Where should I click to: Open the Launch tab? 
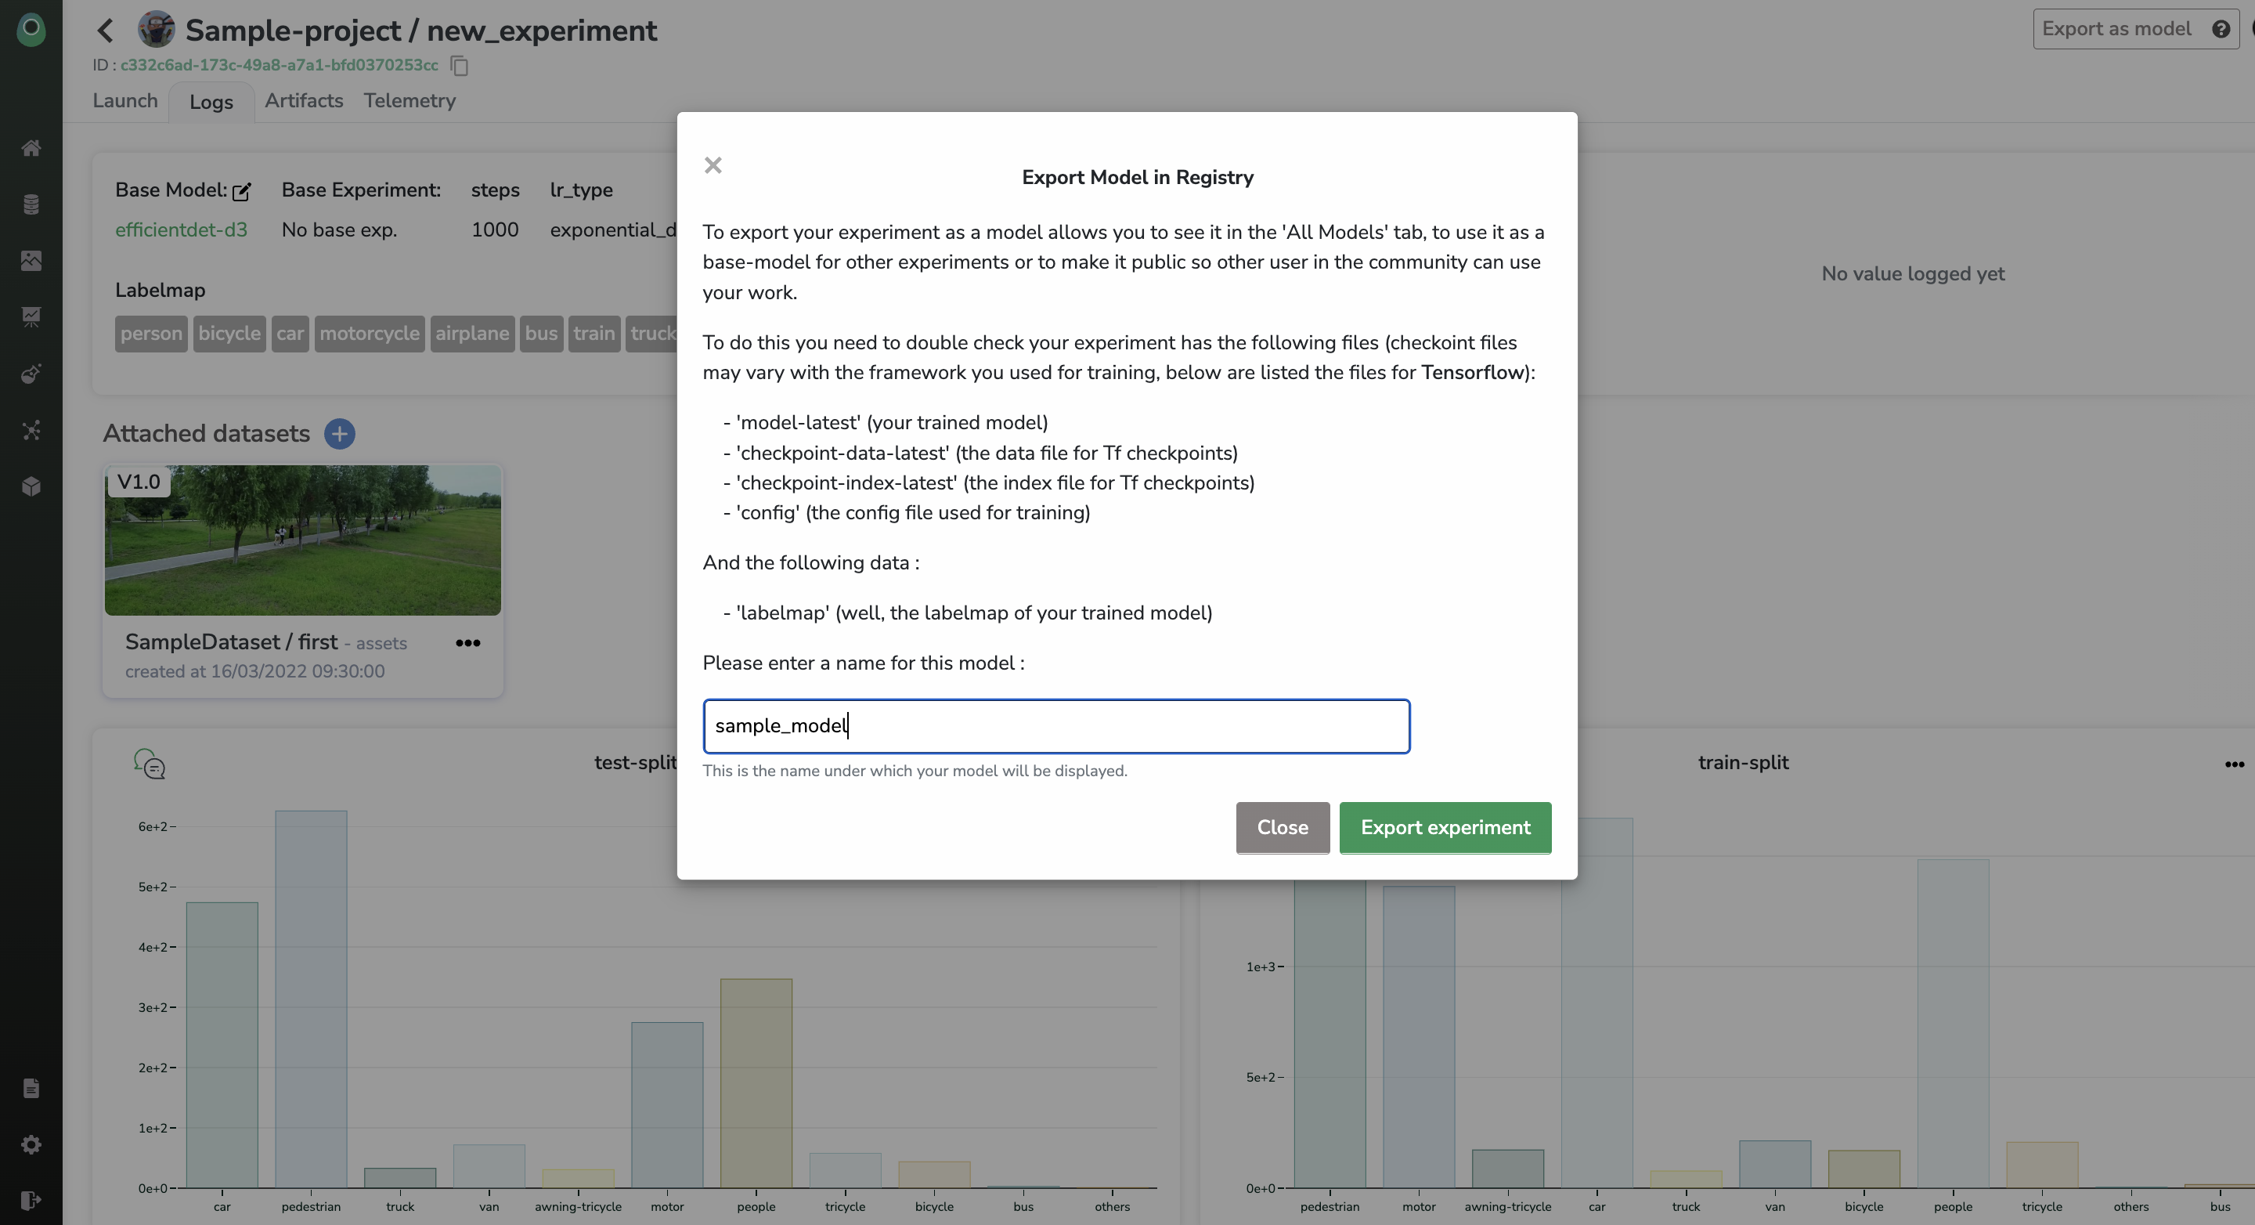click(x=125, y=101)
